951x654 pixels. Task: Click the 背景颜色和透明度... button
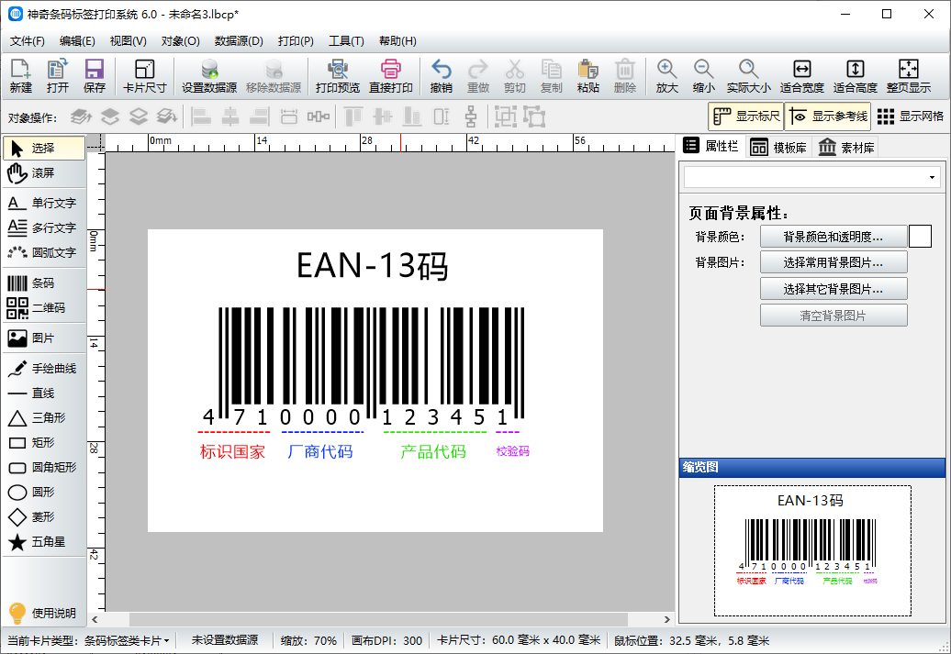pos(834,237)
